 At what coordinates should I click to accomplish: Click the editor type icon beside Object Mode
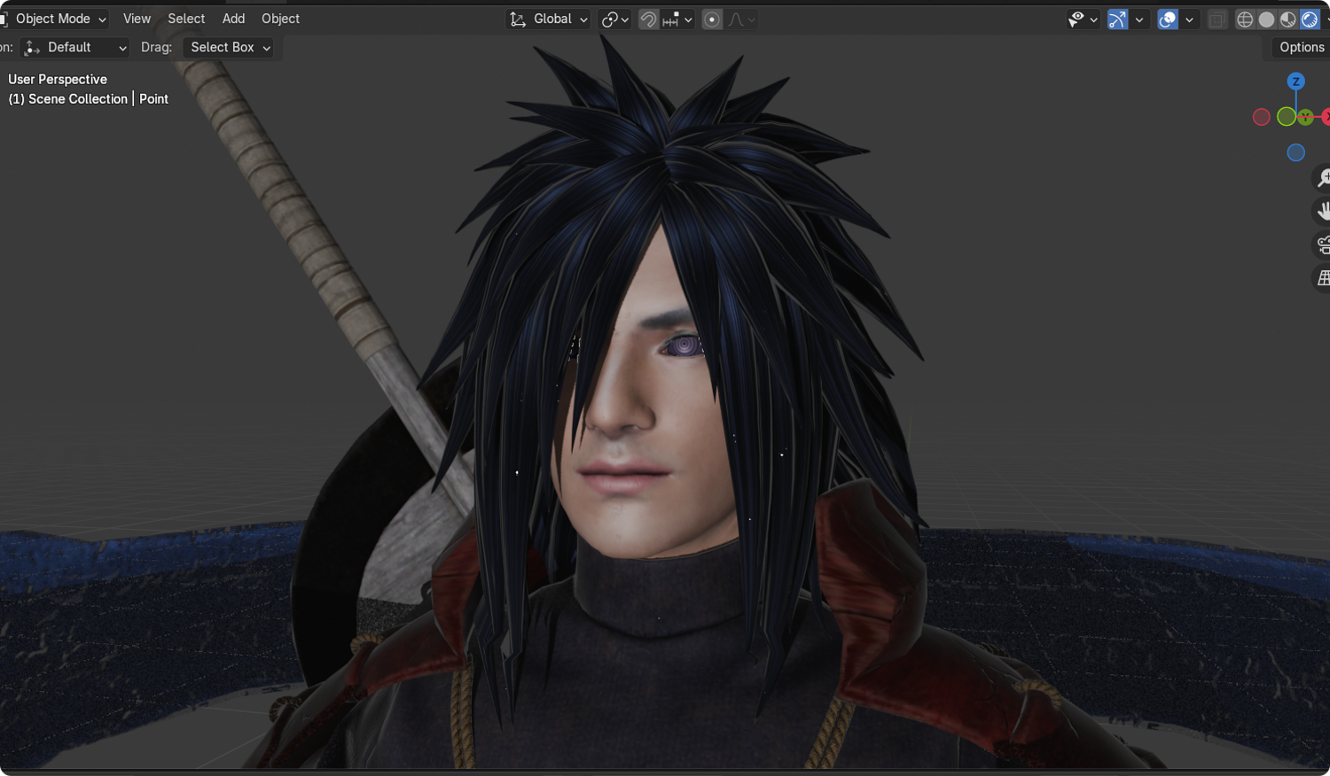coord(3,19)
